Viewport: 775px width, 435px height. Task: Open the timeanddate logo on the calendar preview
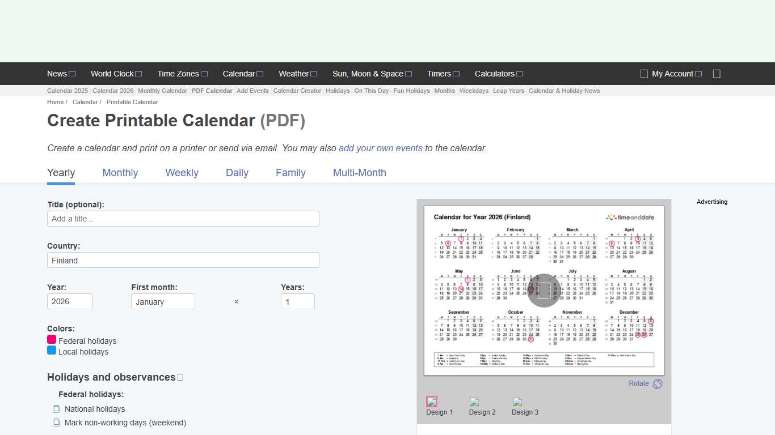click(630, 217)
